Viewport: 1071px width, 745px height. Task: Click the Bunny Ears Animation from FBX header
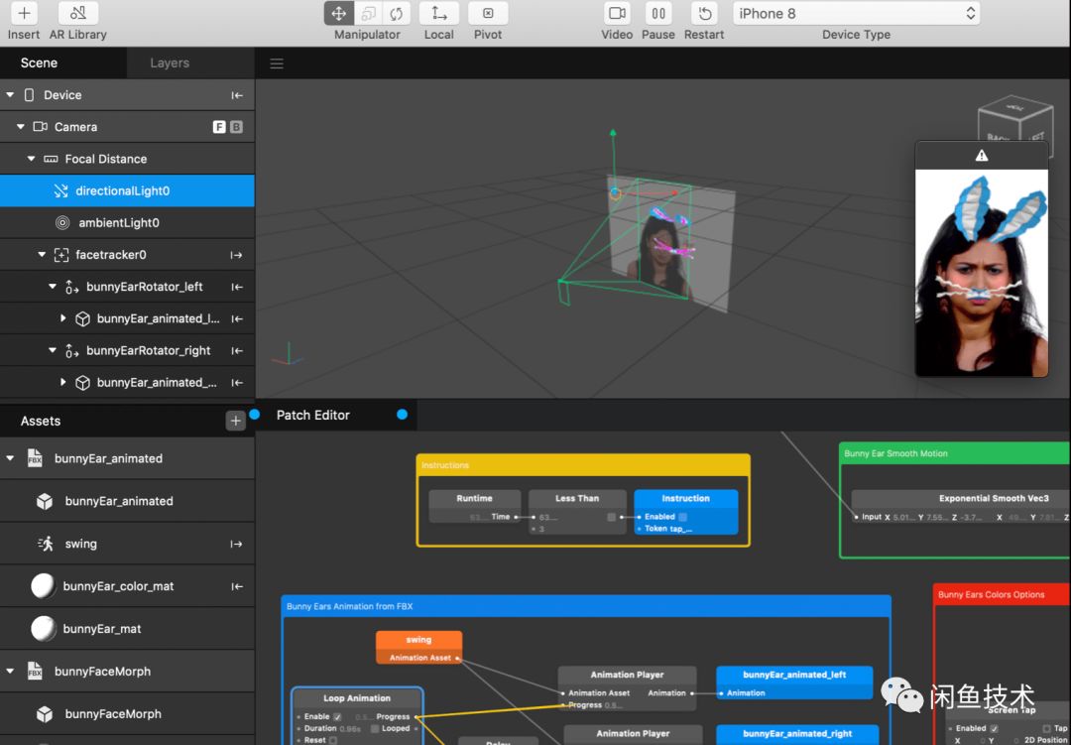tap(586, 606)
